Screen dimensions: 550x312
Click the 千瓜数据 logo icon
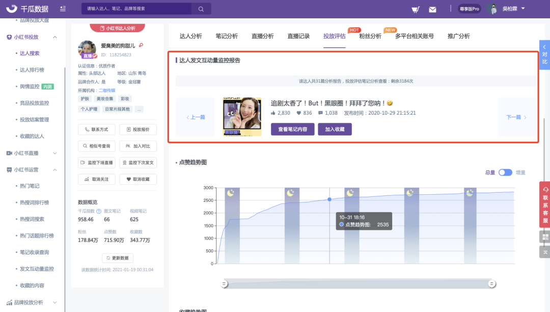[x=12, y=9]
